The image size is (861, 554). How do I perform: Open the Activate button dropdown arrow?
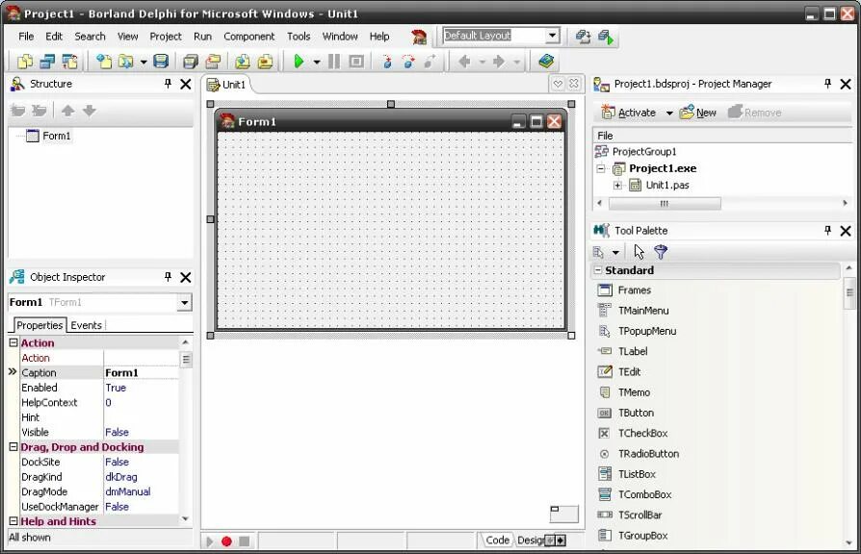click(x=669, y=113)
